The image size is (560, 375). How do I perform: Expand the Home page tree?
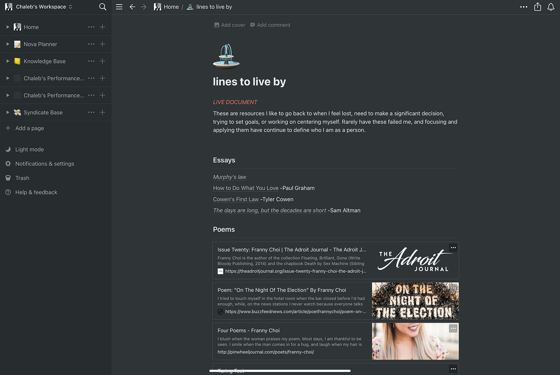pos(8,27)
